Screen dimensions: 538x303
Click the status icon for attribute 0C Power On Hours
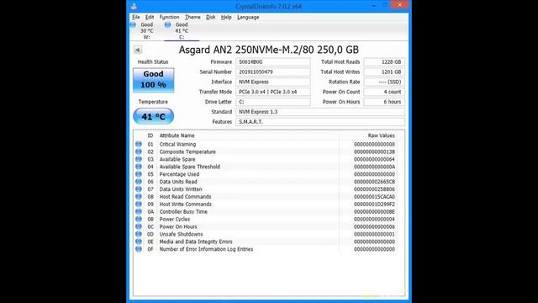pos(139,226)
